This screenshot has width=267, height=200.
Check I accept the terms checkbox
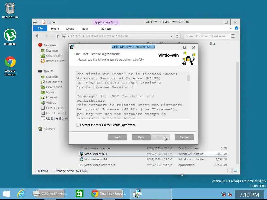coord(77,125)
